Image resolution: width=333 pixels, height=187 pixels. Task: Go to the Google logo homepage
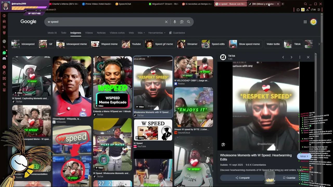click(28, 22)
